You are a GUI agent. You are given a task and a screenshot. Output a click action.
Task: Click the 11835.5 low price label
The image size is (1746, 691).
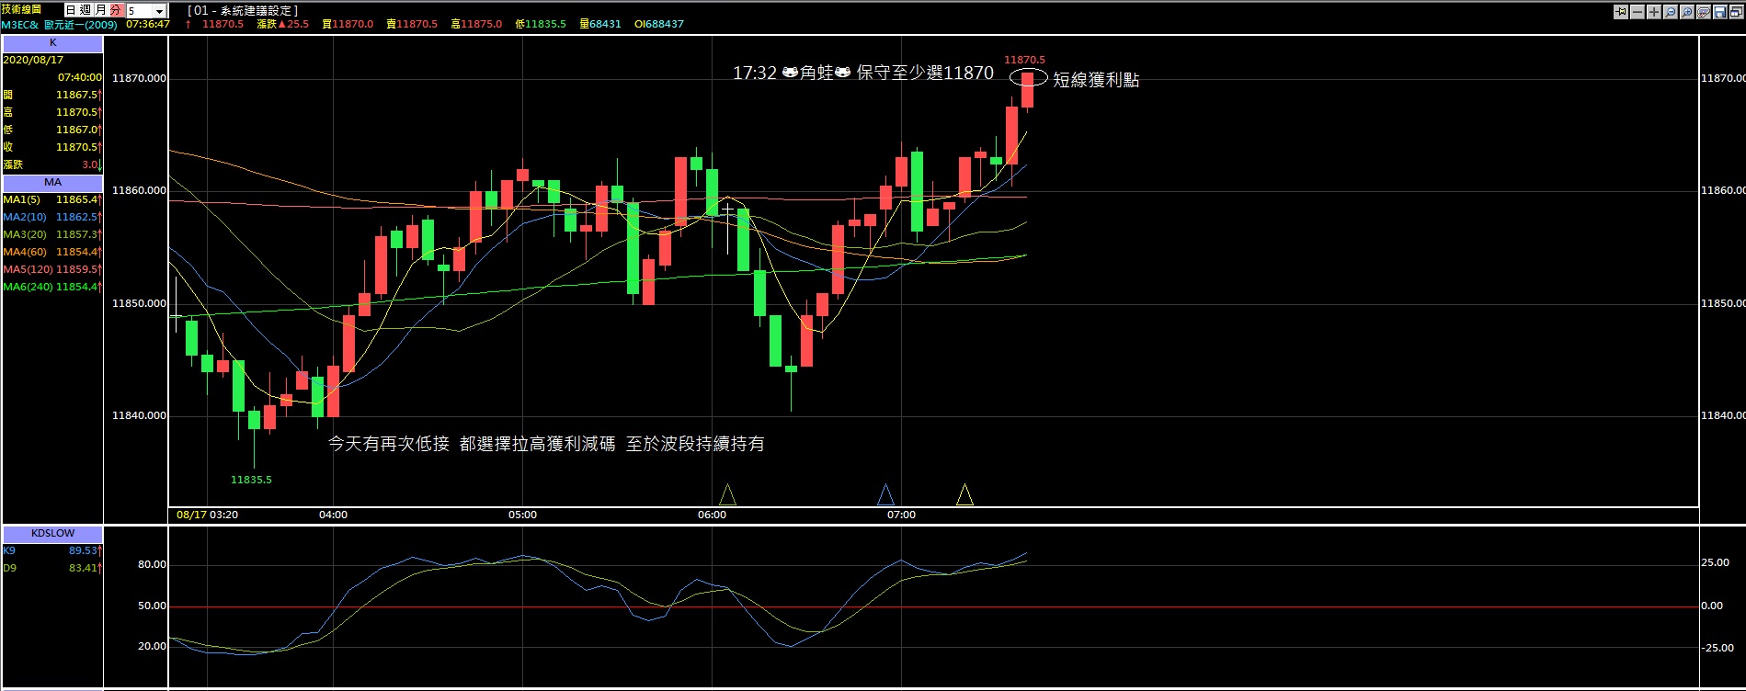tap(251, 480)
